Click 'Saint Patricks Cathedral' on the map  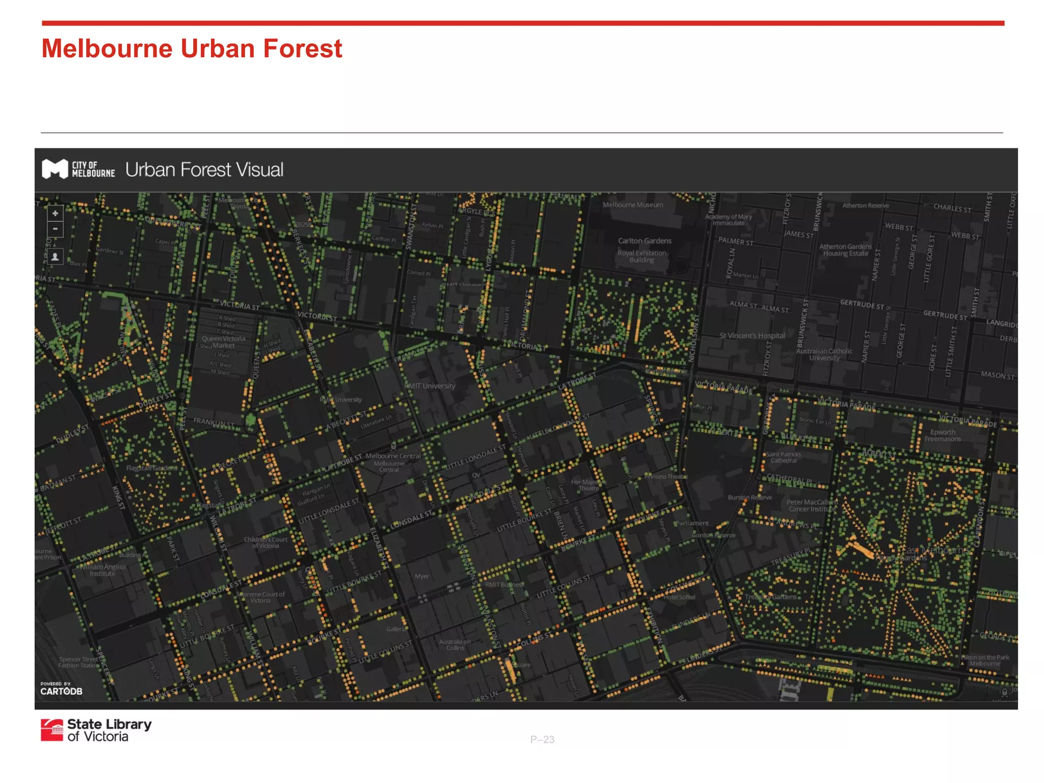pos(784,457)
